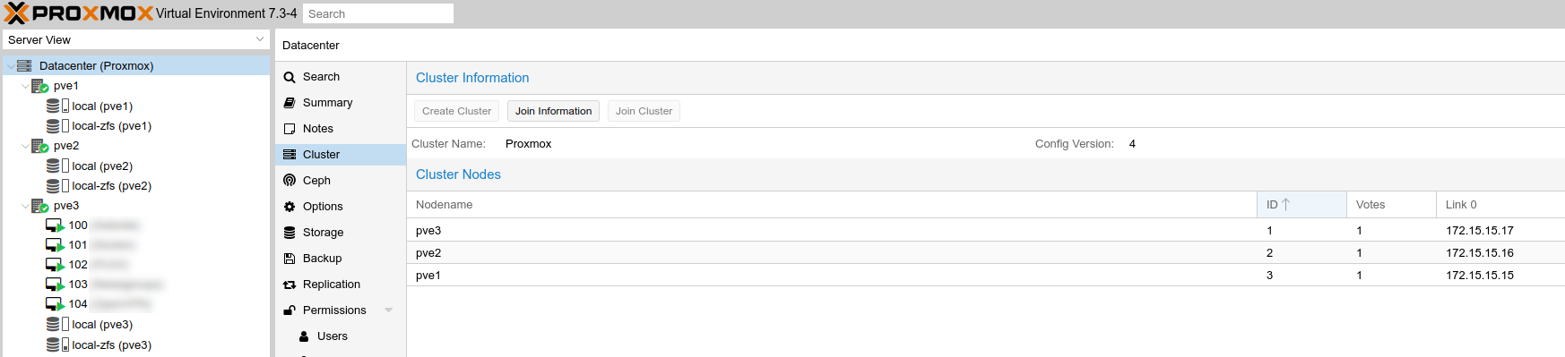1565x357 pixels.
Task: Focus the top Search input field
Action: point(378,13)
